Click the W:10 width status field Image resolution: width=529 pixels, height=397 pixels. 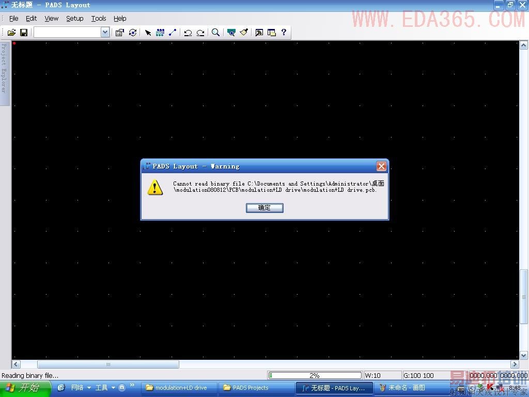[x=382, y=375]
